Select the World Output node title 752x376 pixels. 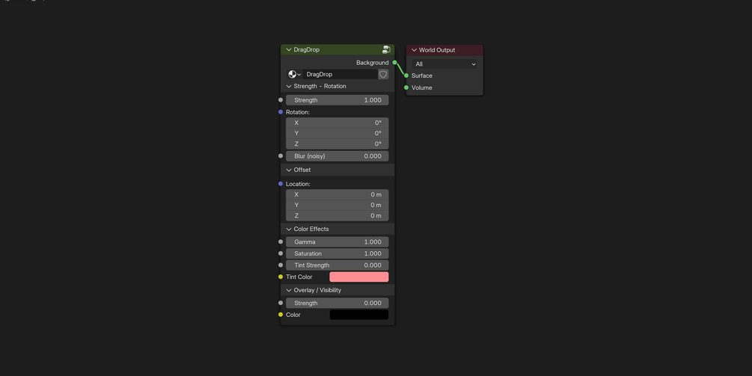(x=437, y=50)
